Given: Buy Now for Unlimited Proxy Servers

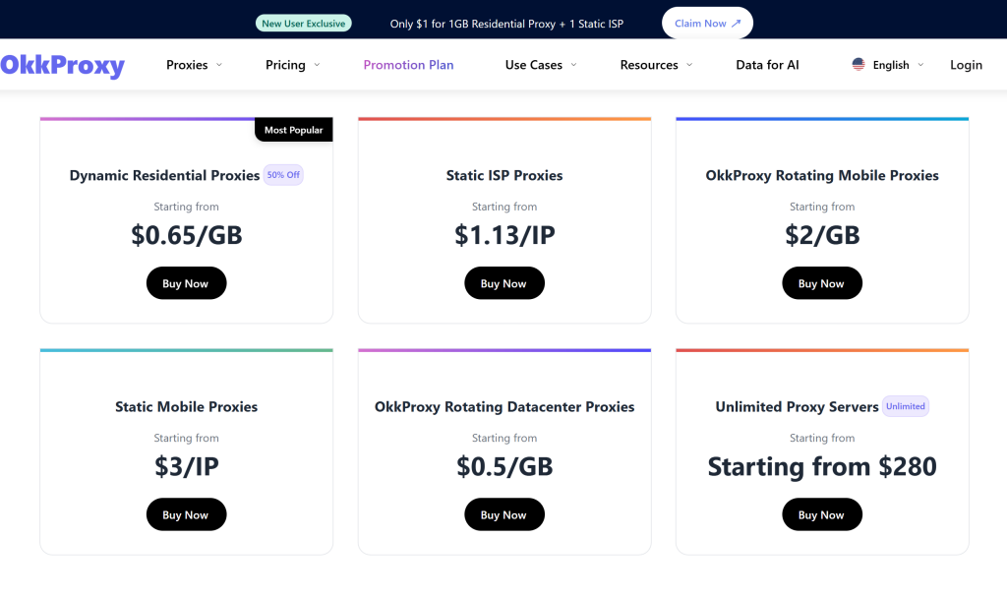Looking at the screenshot, I should pos(821,514).
